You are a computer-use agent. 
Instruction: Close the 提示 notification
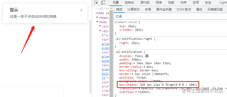tap(81, 10)
